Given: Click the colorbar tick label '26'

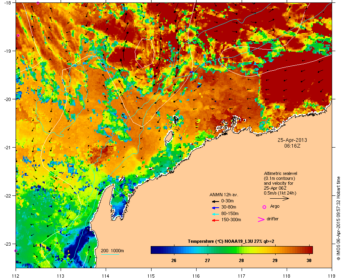Looking at the screenshot, I should point(174,261).
